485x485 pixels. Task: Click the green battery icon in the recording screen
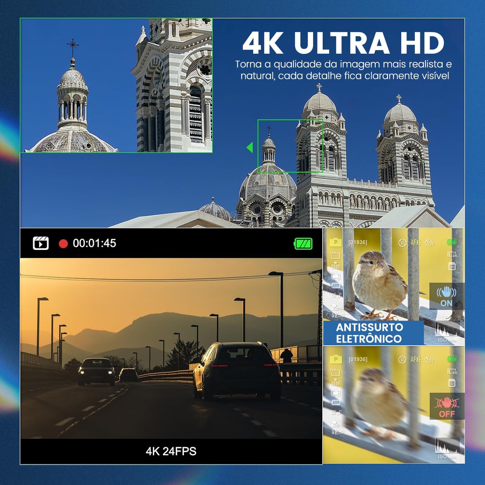click(303, 243)
